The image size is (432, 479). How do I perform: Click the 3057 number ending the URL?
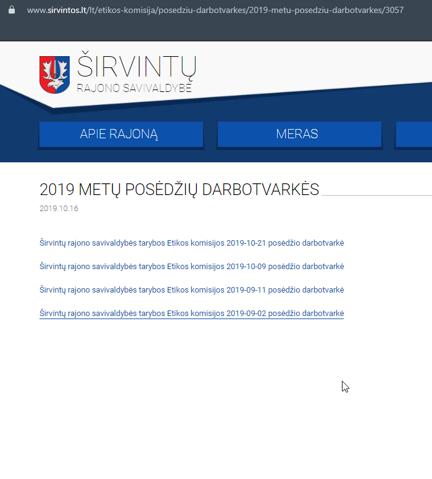click(394, 10)
